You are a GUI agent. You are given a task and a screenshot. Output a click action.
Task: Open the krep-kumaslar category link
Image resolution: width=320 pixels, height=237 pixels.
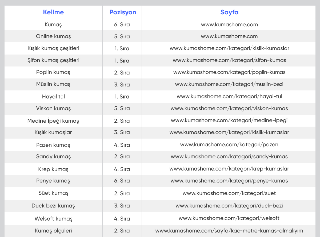(229, 169)
